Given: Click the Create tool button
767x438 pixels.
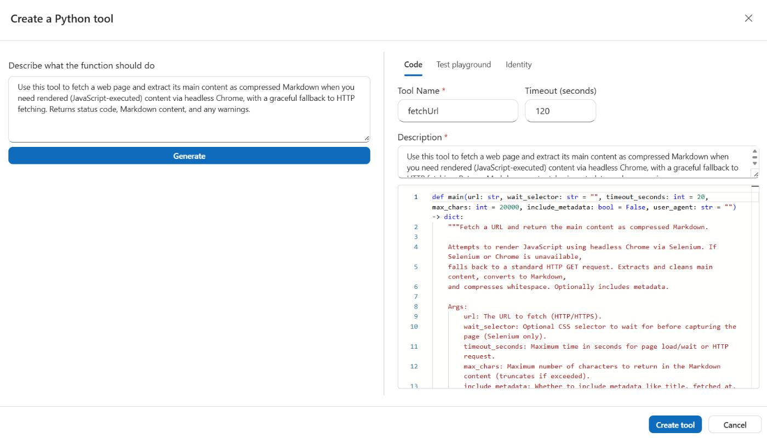Looking at the screenshot, I should (675, 425).
